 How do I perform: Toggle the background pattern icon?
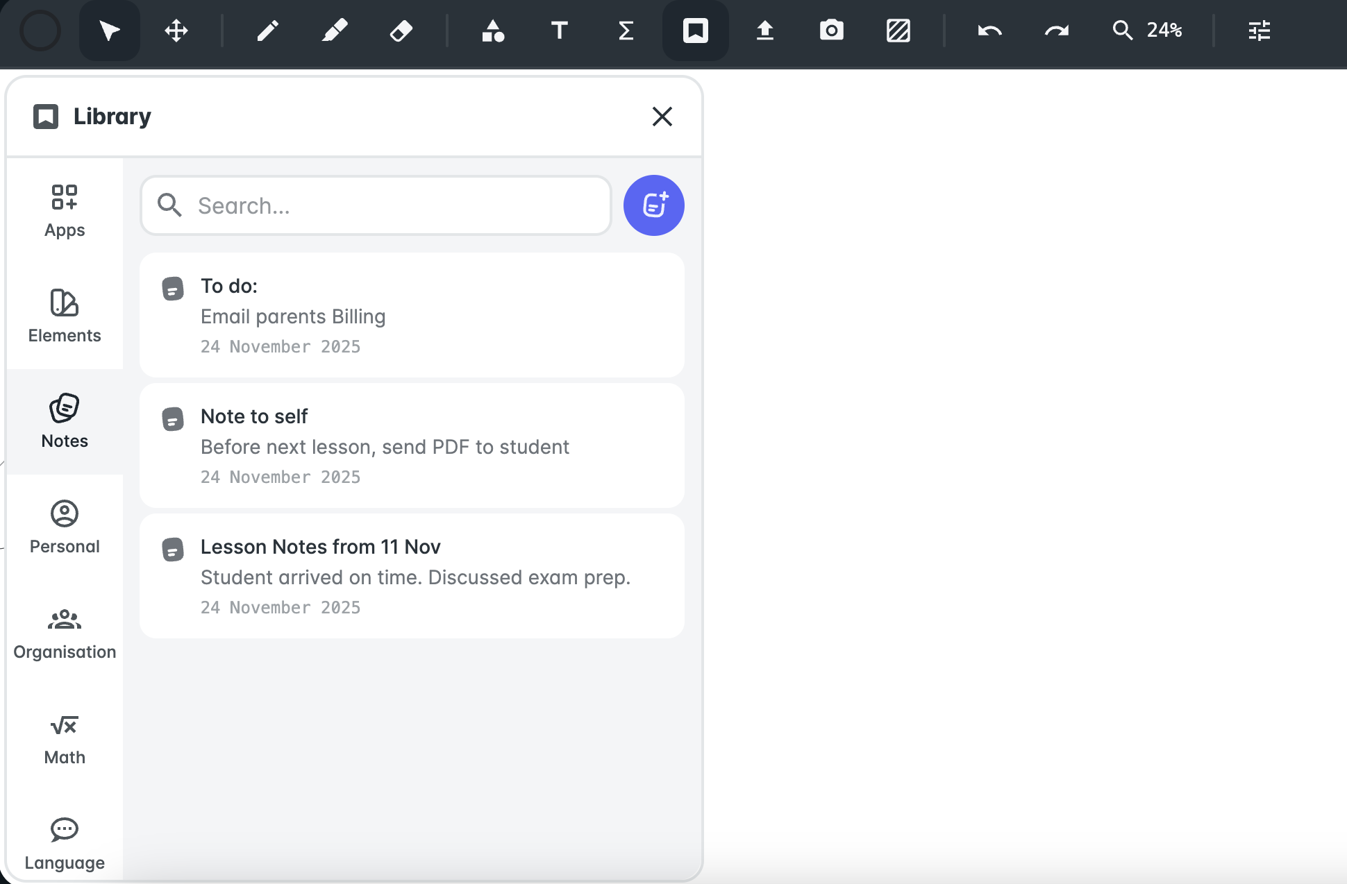click(x=898, y=31)
